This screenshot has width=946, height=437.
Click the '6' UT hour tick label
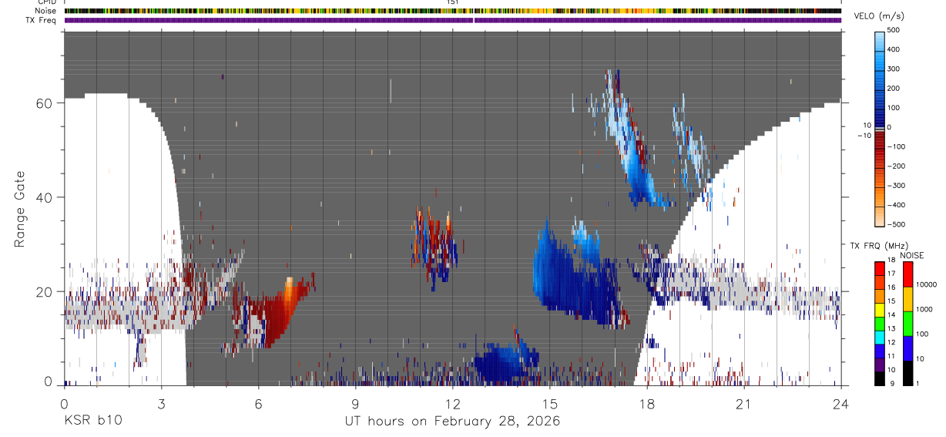(x=258, y=404)
